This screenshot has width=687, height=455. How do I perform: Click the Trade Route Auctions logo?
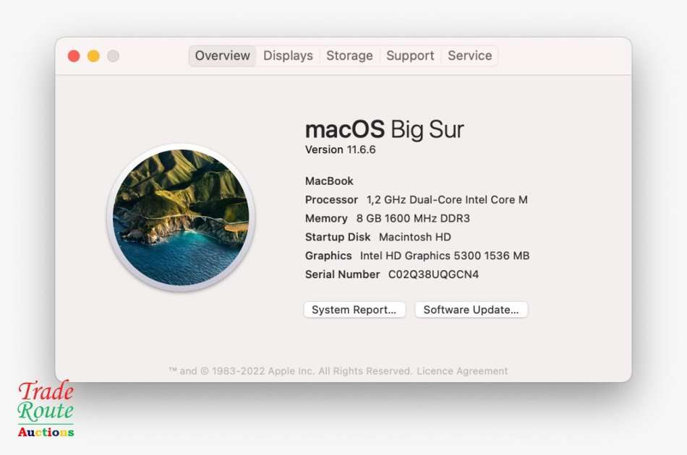point(46,410)
